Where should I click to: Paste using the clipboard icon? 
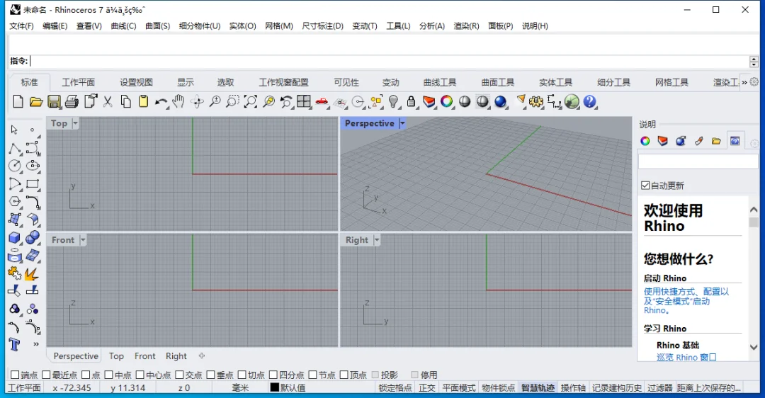tap(143, 101)
